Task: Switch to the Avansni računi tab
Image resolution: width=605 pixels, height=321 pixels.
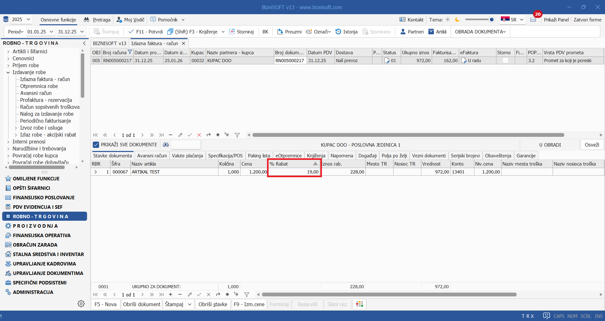Action: pos(152,156)
